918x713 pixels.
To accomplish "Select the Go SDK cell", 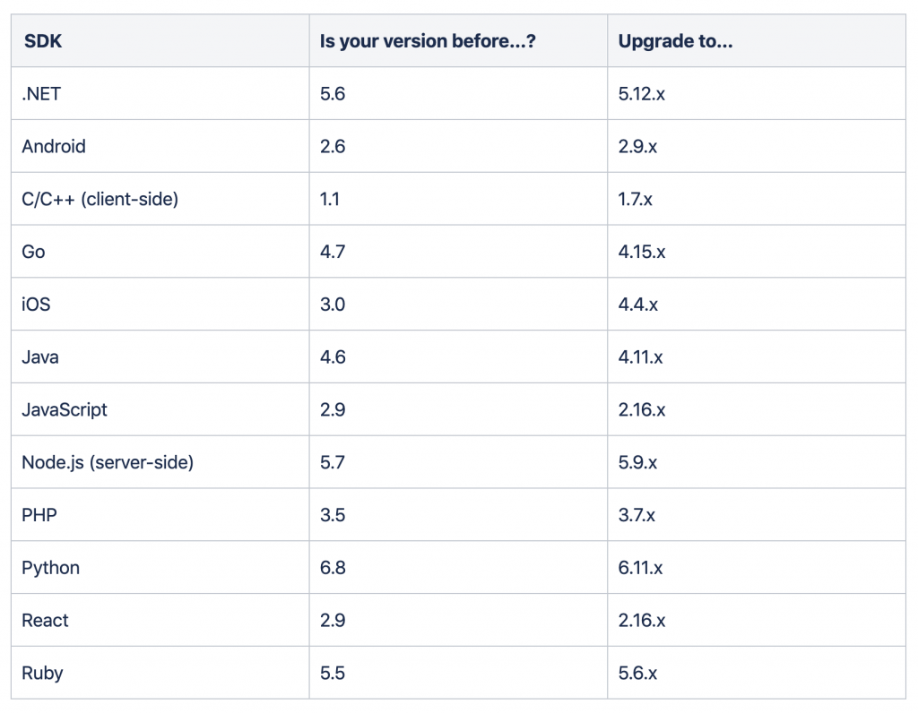I will coord(33,252).
